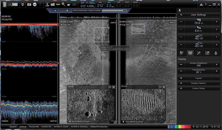222x130 pixels.
Task: Toggle Area Pinned To Vessel in right Zoom
Action: click(123, 121)
